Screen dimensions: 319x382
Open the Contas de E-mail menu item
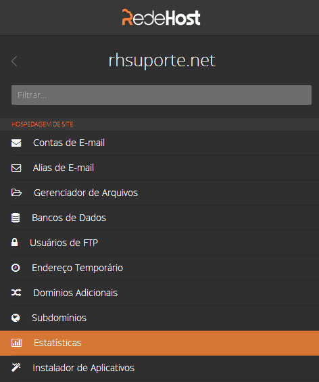[159, 143]
